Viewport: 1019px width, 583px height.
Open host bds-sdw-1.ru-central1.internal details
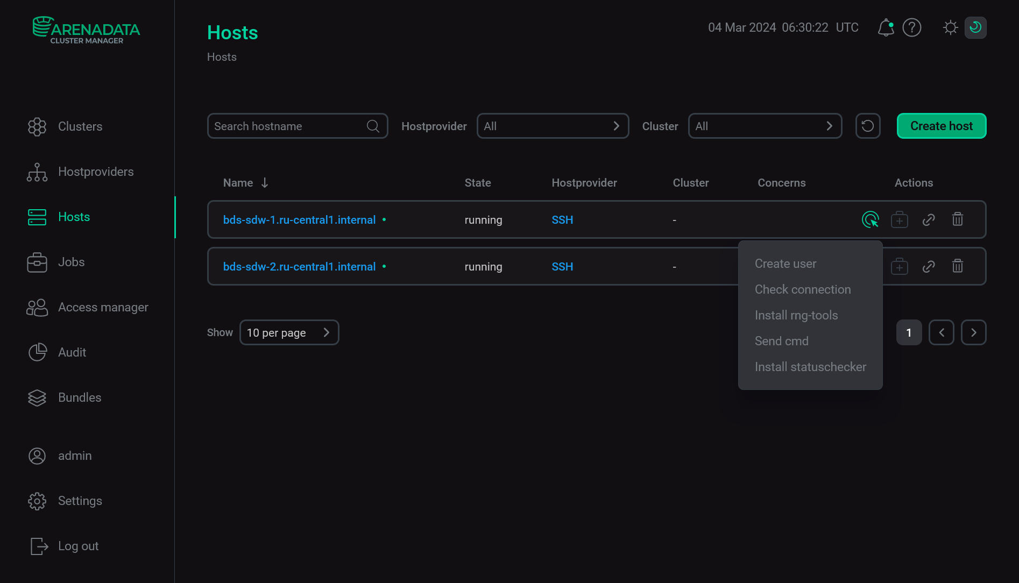pyautogui.click(x=299, y=219)
